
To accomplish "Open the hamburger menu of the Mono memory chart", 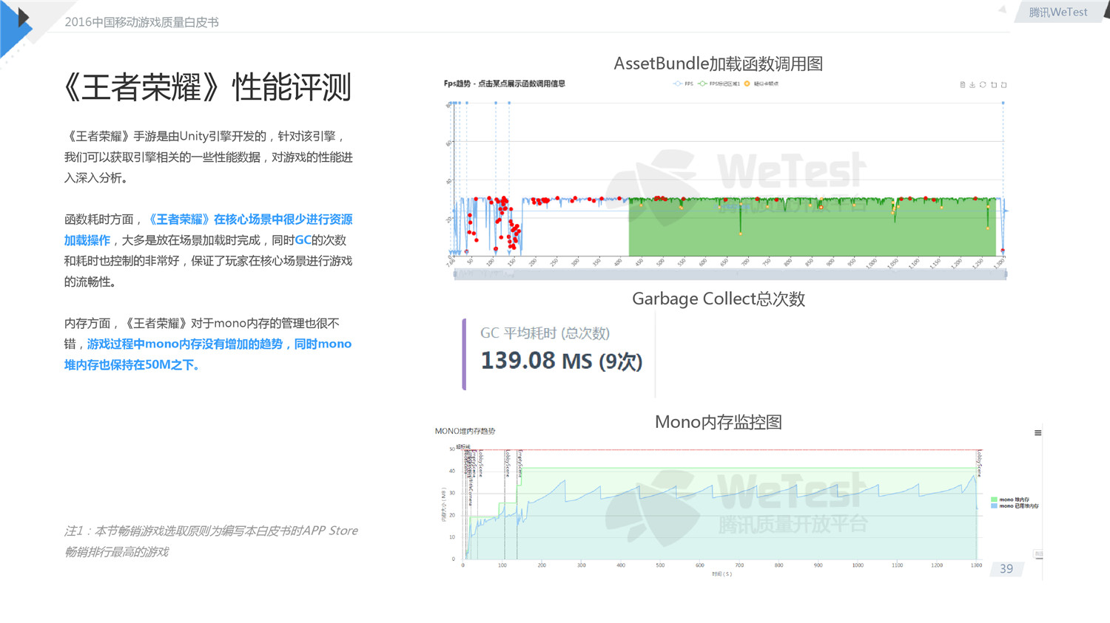I will click(1038, 433).
